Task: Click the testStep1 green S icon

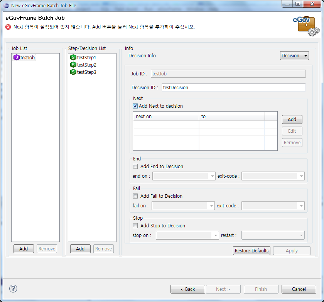Action: click(73, 57)
